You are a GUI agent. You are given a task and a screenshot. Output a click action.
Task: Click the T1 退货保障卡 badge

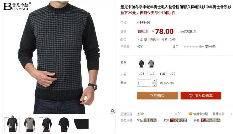pyautogui.click(x=210, y=120)
